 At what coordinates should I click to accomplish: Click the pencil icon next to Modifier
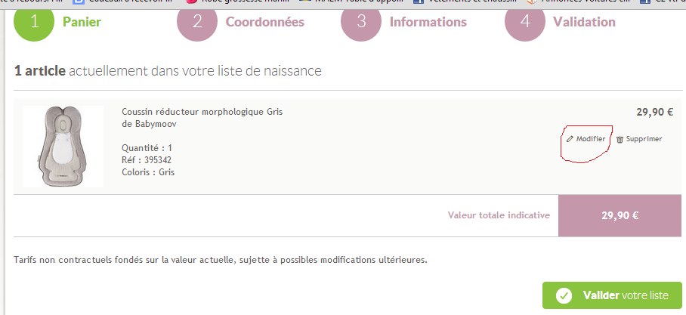[570, 139]
